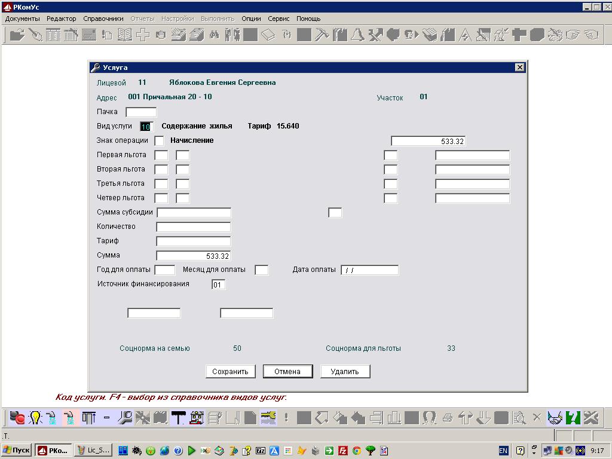Open the Справочники menu
Viewport: 612px width, 459px height.
pyautogui.click(x=103, y=19)
